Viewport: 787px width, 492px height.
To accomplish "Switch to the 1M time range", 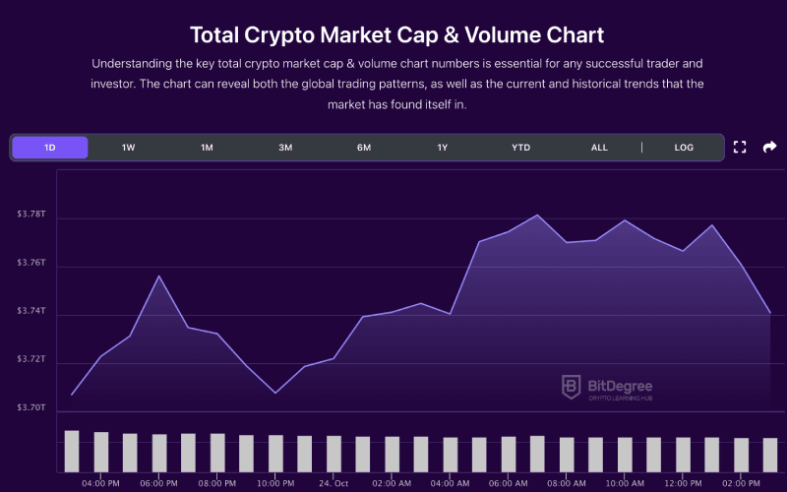I will coord(207,148).
